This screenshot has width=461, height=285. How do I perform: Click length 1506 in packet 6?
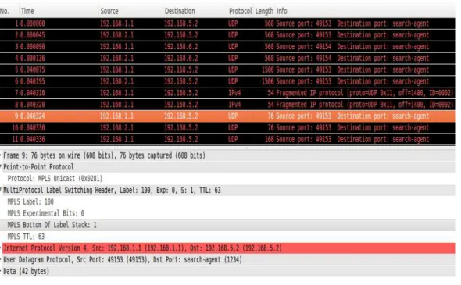(x=267, y=81)
